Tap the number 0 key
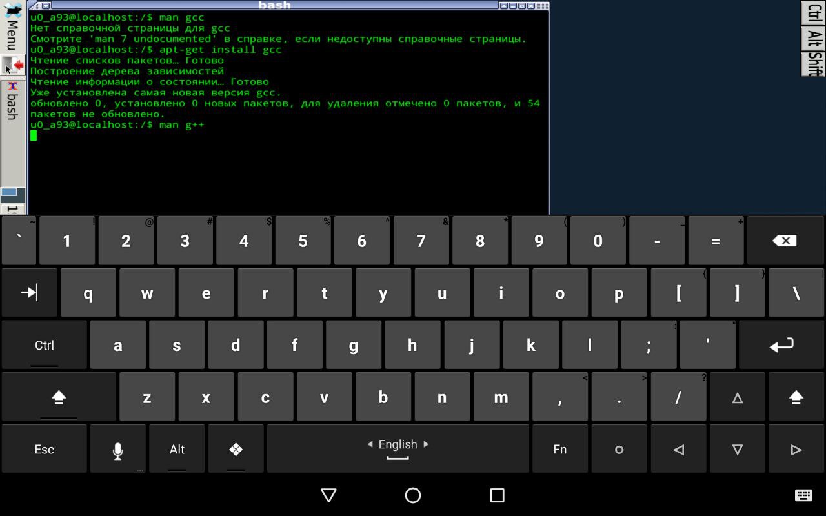826x516 pixels. pyautogui.click(x=598, y=241)
